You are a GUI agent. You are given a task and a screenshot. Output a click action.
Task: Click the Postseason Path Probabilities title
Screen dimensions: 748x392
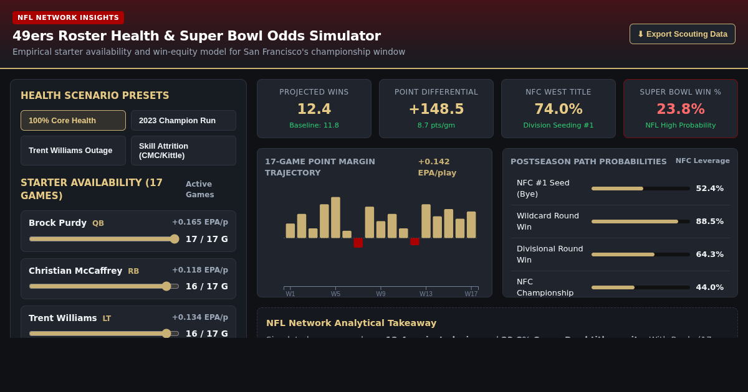tap(588, 162)
